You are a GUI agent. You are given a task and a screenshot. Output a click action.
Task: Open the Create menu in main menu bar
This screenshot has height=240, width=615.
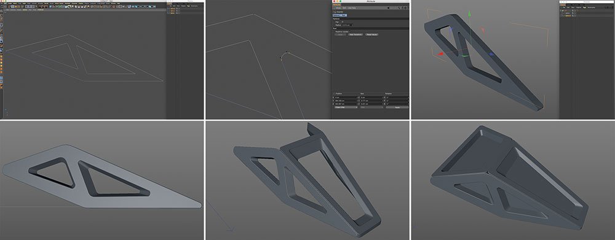coord(10,4)
